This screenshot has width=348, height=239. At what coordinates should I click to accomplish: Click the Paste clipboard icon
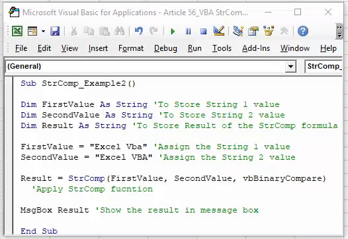pyautogui.click(x=105, y=31)
